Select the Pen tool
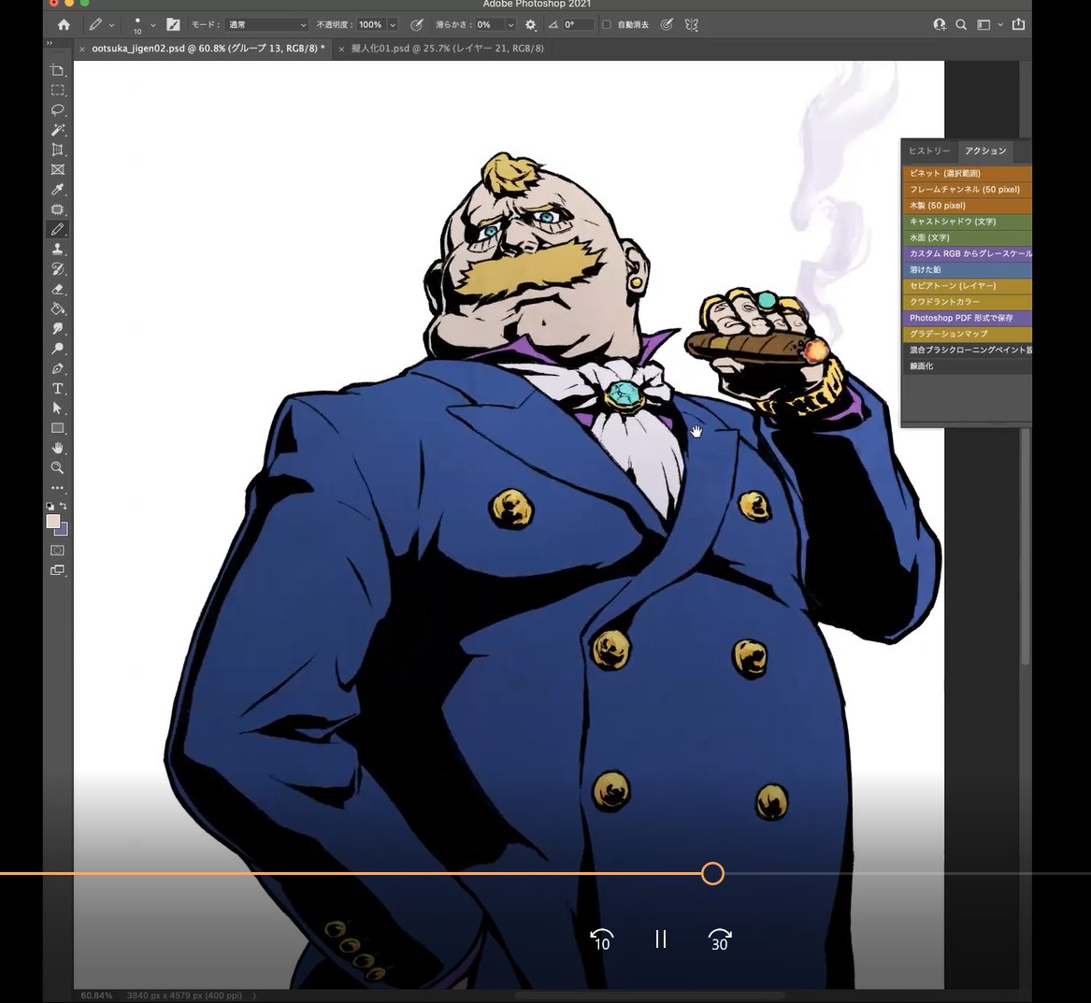This screenshot has height=1003, width=1091. (58, 368)
